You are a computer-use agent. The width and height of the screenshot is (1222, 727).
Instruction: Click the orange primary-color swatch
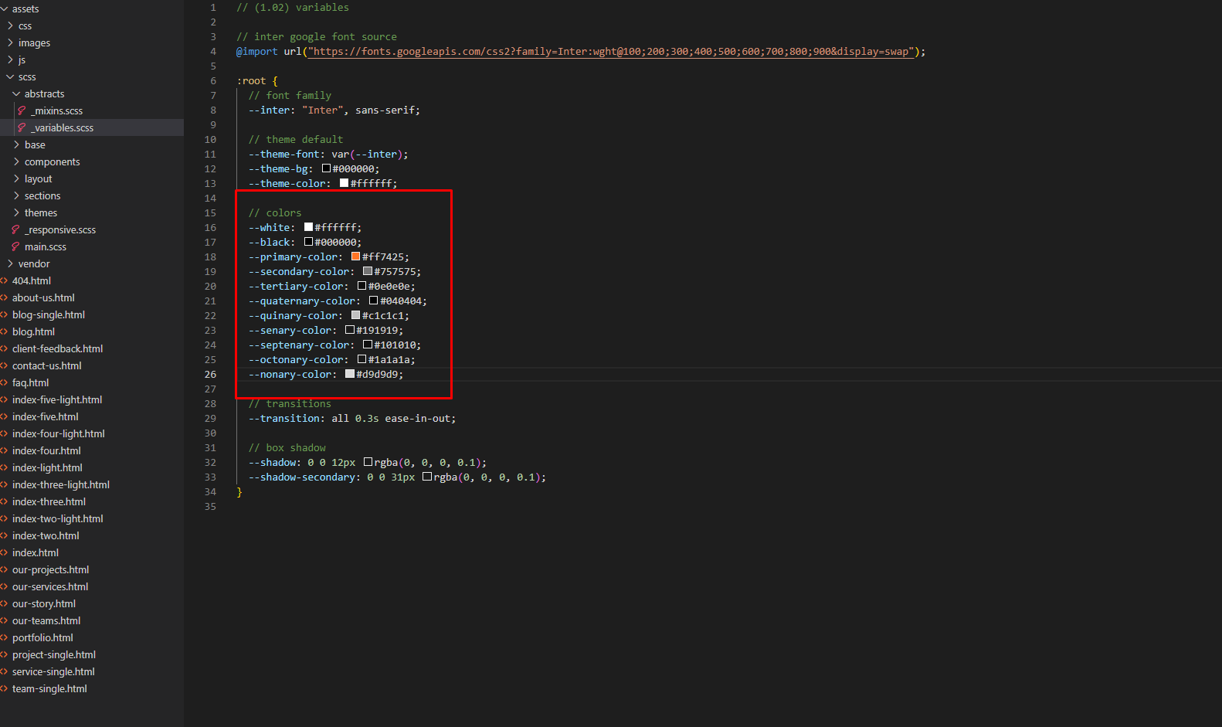tap(355, 256)
